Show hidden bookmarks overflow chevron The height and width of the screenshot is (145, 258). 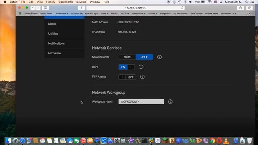click(x=248, y=14)
